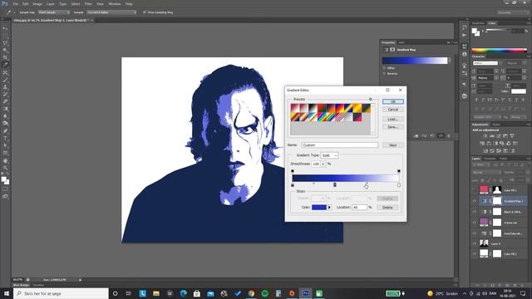The height and width of the screenshot is (299, 532).
Task: Open color stop arrow menu beside swatch
Action: coord(329,207)
